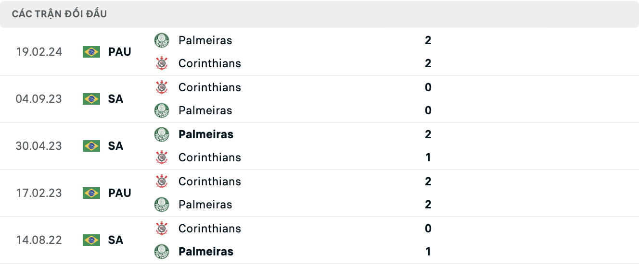The image size is (640, 266).
Task: Click the Brazil flag beside 14.08.22 SA
Action: pyautogui.click(x=91, y=240)
